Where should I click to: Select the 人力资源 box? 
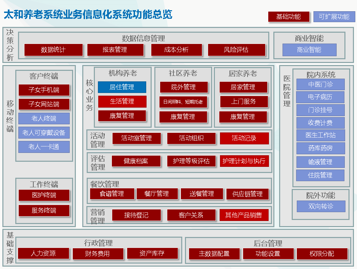point(43,253)
